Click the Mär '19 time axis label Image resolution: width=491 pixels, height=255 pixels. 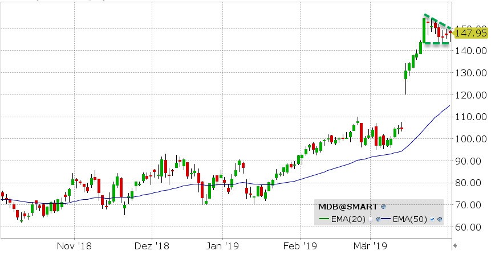370,246
